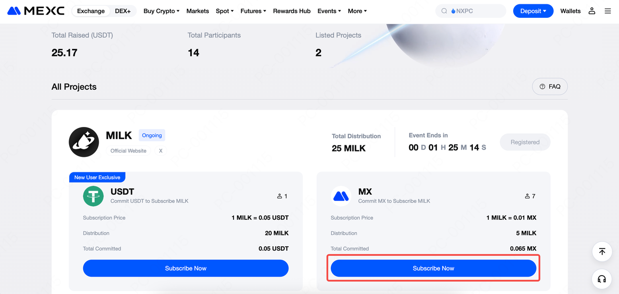The width and height of the screenshot is (619, 294).
Task: Open the Deposit dropdown button
Action: (533, 11)
